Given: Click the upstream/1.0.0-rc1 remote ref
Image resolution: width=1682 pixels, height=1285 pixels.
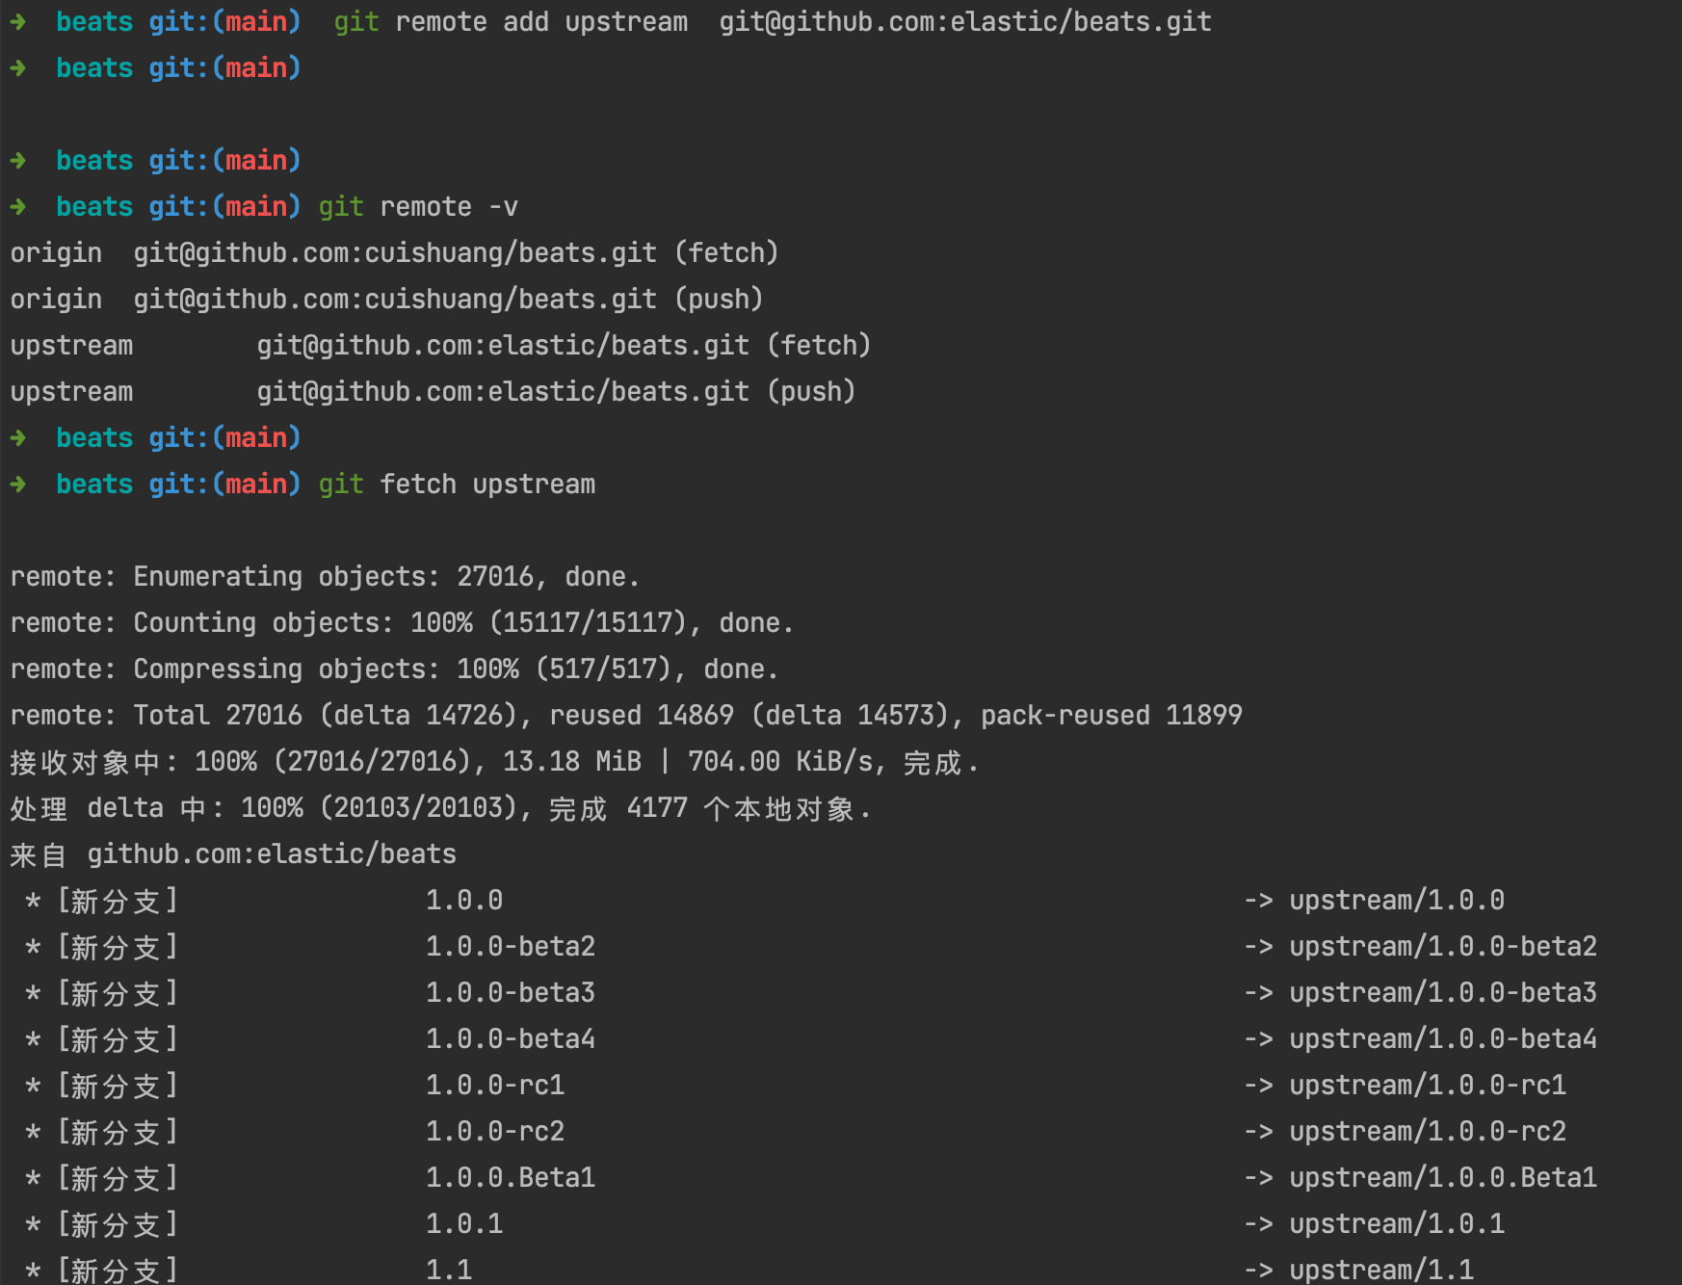Looking at the screenshot, I should point(1427,1086).
